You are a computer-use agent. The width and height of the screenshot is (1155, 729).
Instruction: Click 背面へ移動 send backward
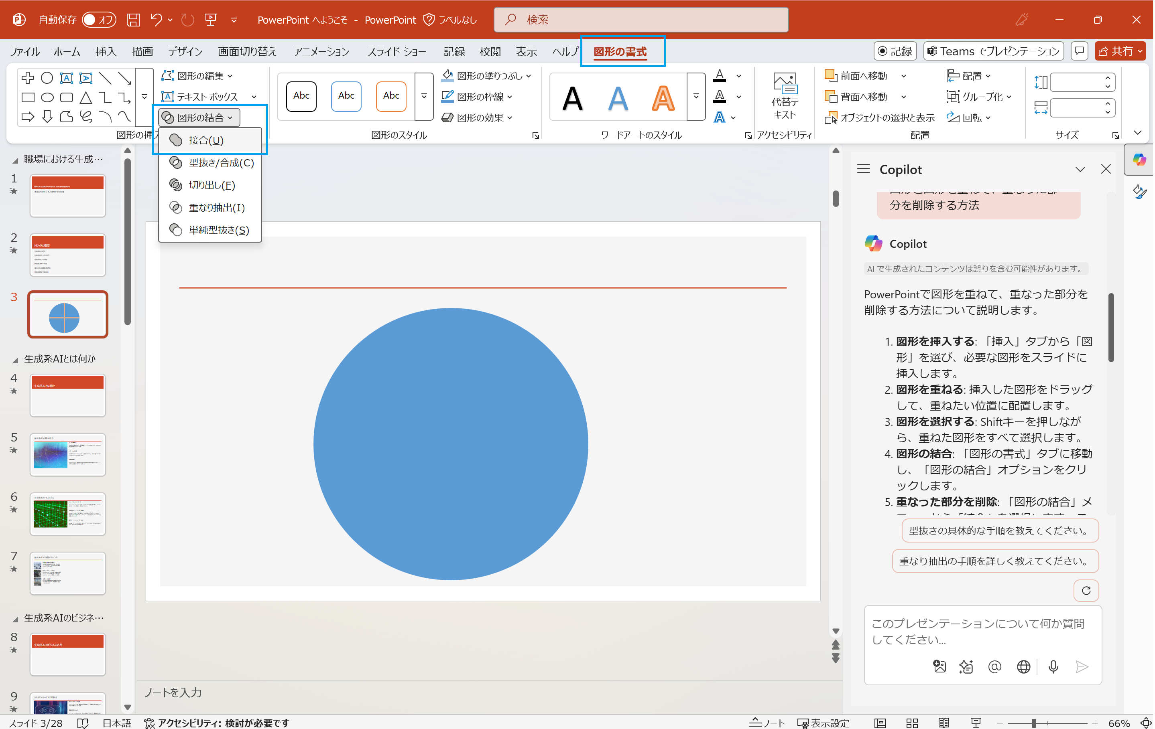pyautogui.click(x=856, y=97)
